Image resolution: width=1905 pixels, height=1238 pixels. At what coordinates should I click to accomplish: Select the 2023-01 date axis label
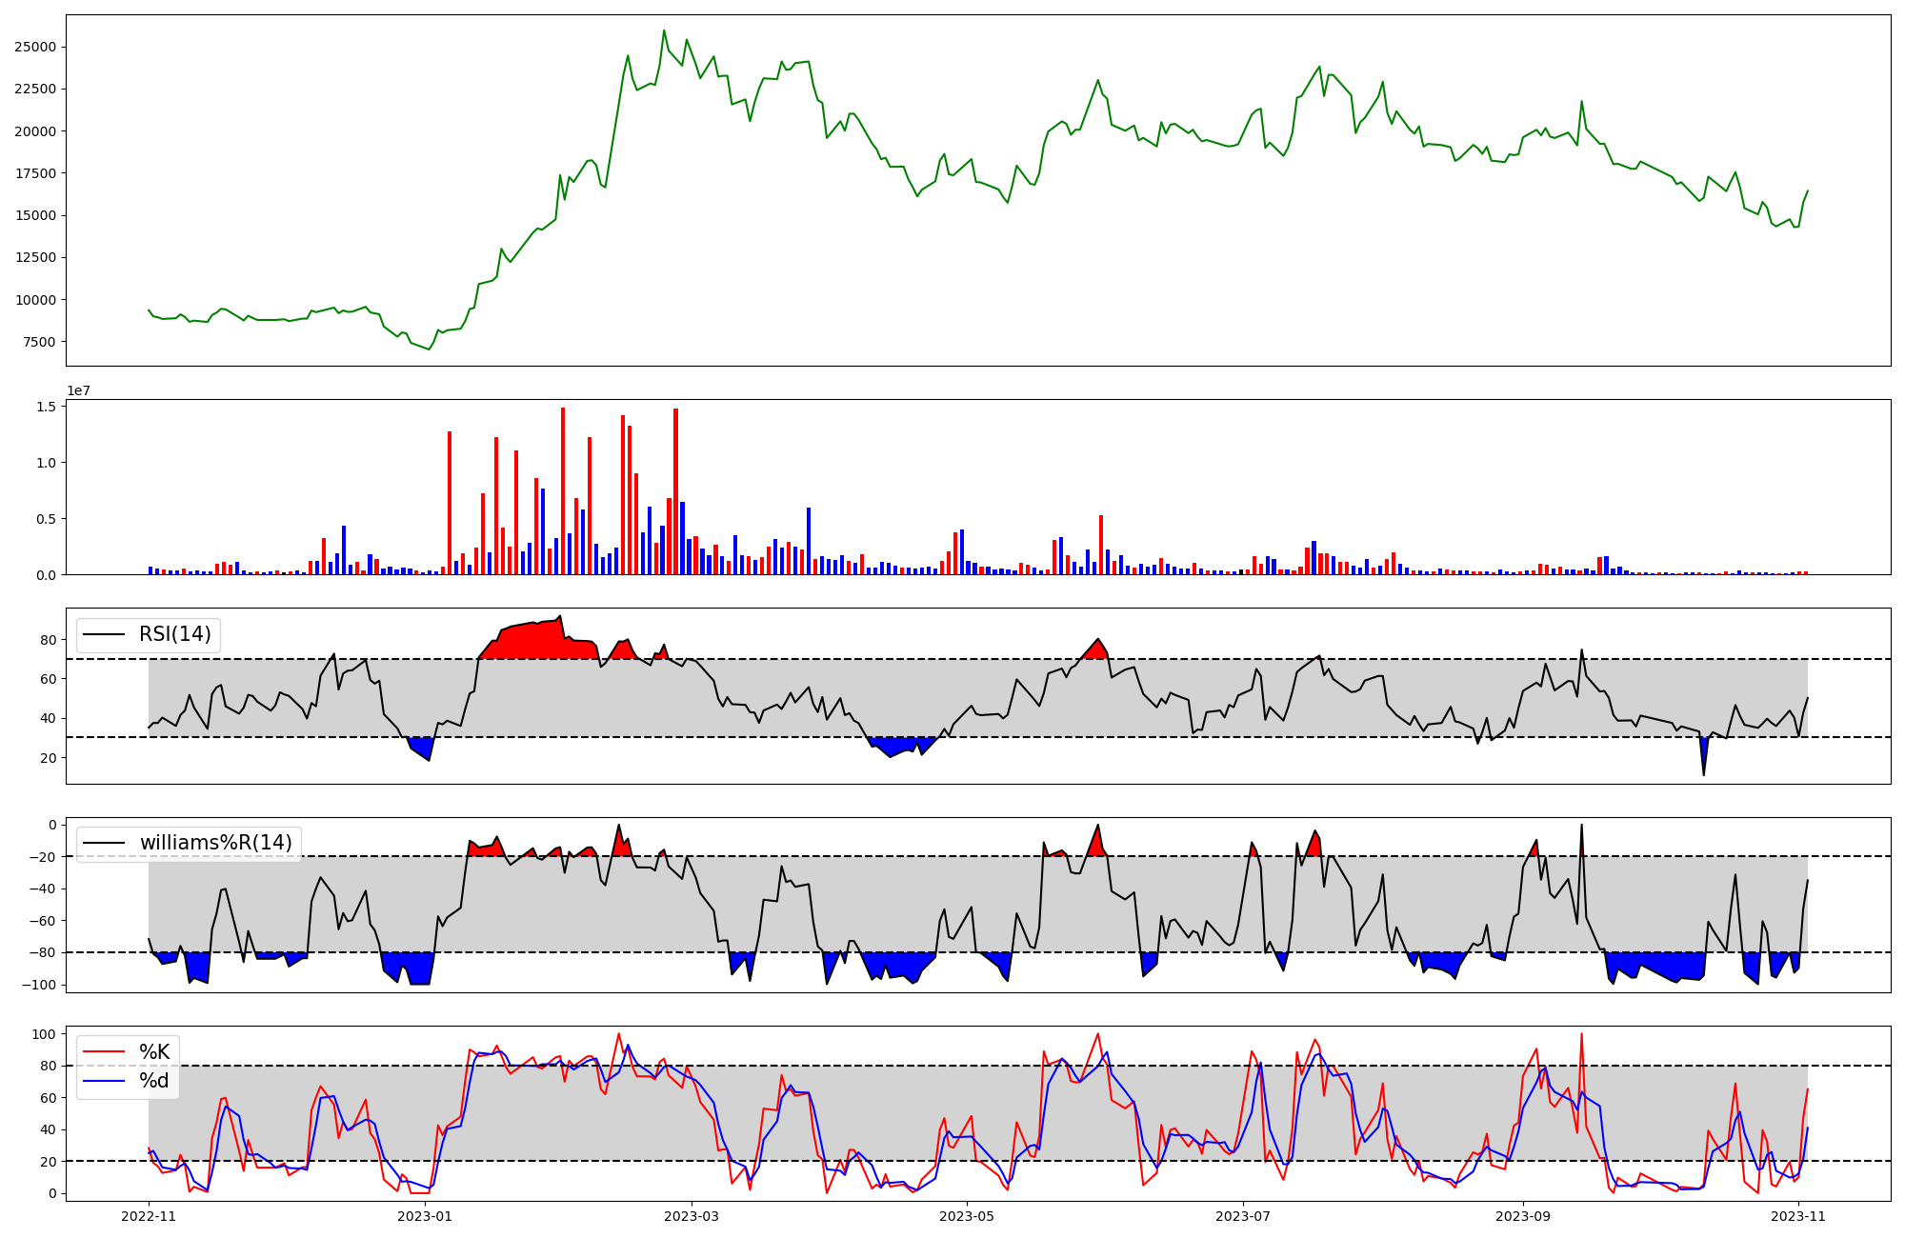click(x=425, y=1216)
